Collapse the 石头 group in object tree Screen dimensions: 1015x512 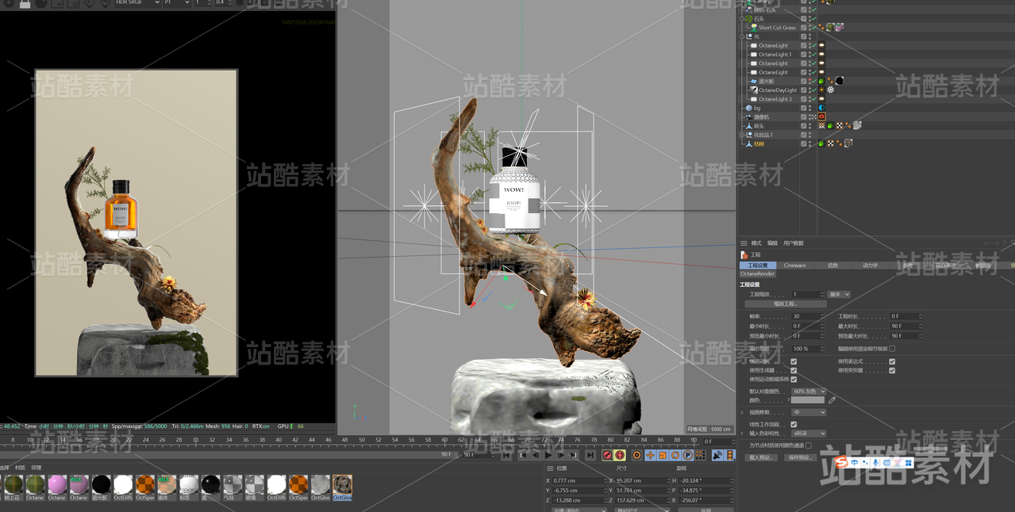pyautogui.click(x=742, y=18)
